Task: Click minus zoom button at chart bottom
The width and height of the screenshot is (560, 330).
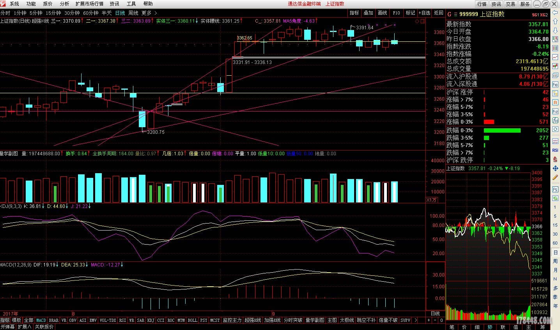Action: tap(435, 320)
